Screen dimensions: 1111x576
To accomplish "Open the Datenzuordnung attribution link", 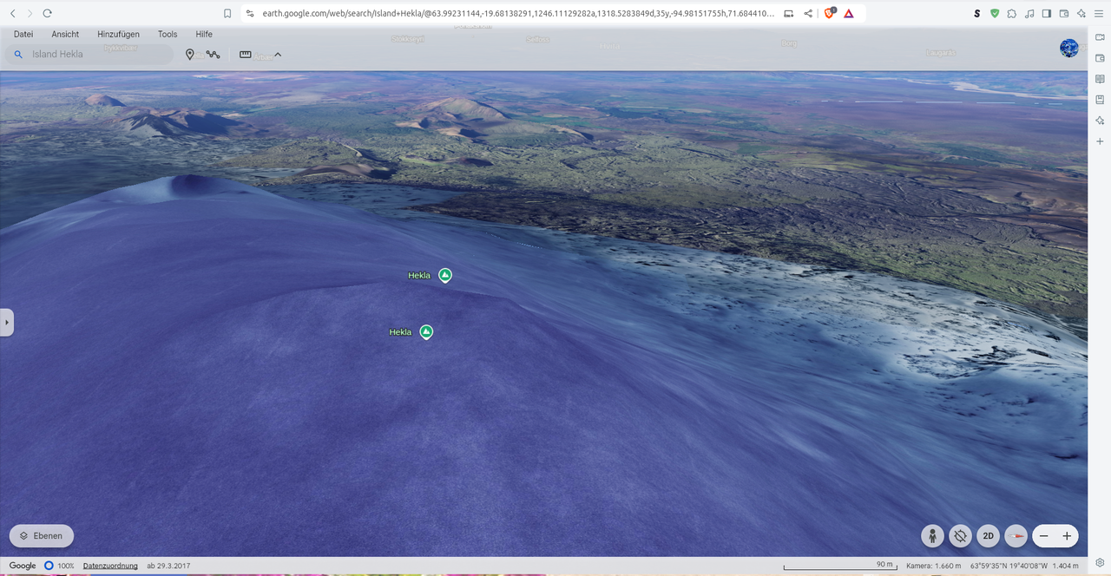I will pos(110,566).
